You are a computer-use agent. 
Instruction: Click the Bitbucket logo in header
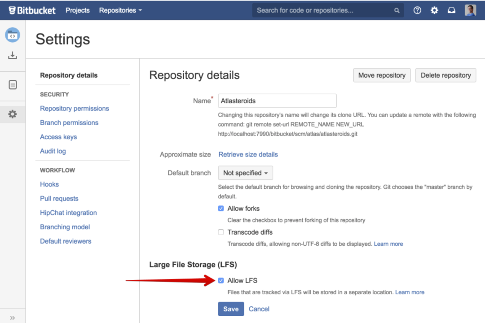click(32, 10)
